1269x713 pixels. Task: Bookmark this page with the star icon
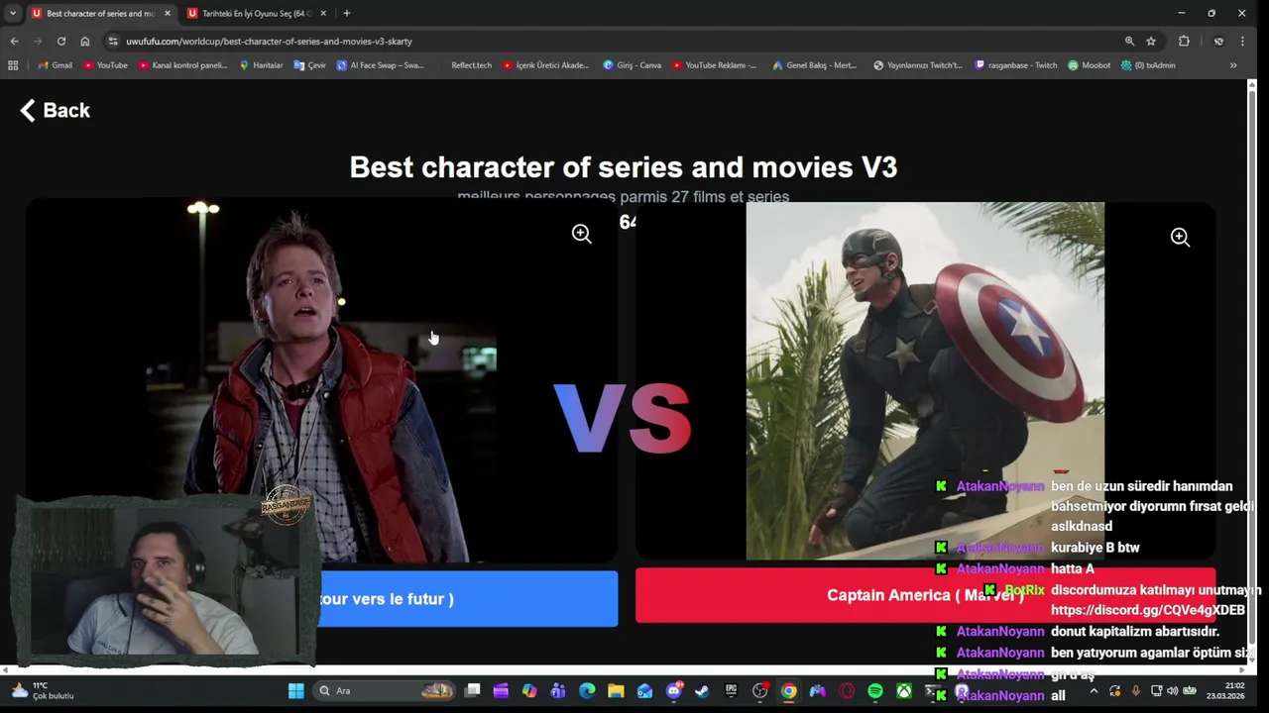[1151, 41]
